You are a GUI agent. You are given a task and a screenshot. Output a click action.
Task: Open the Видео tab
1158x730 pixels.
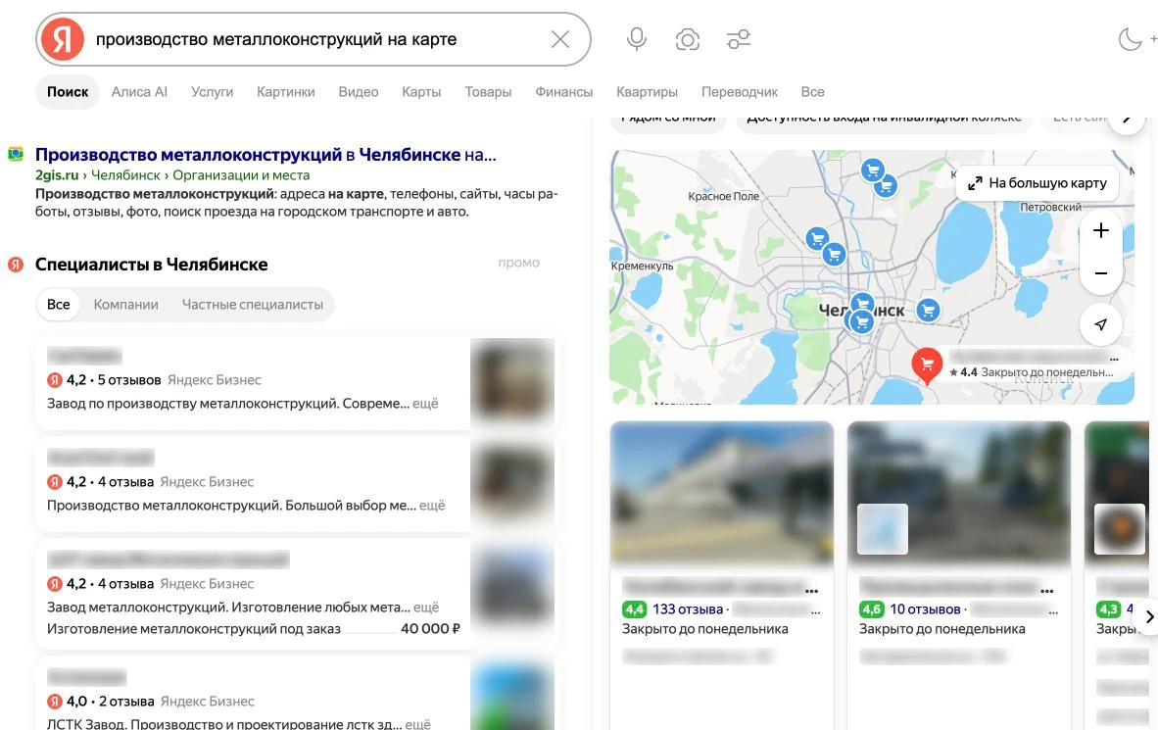(x=359, y=92)
